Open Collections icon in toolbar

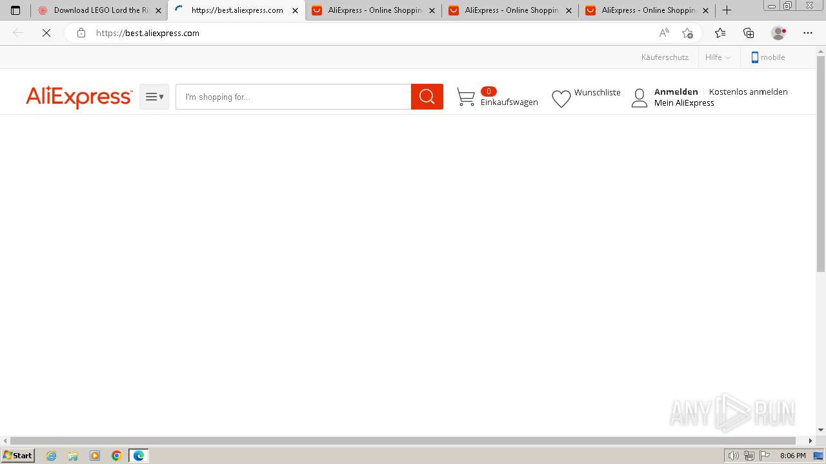tap(749, 33)
